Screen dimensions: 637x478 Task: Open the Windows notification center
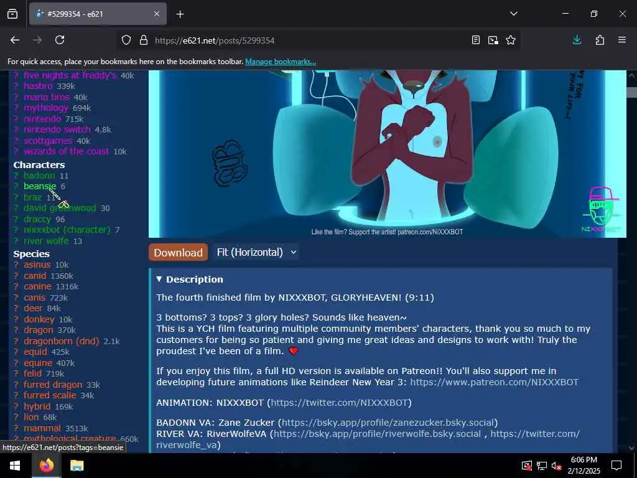click(616, 466)
